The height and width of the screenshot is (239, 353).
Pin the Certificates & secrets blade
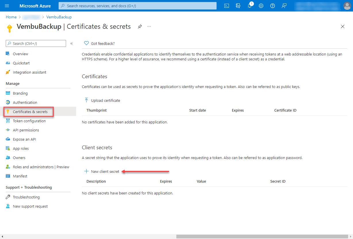coord(140,26)
